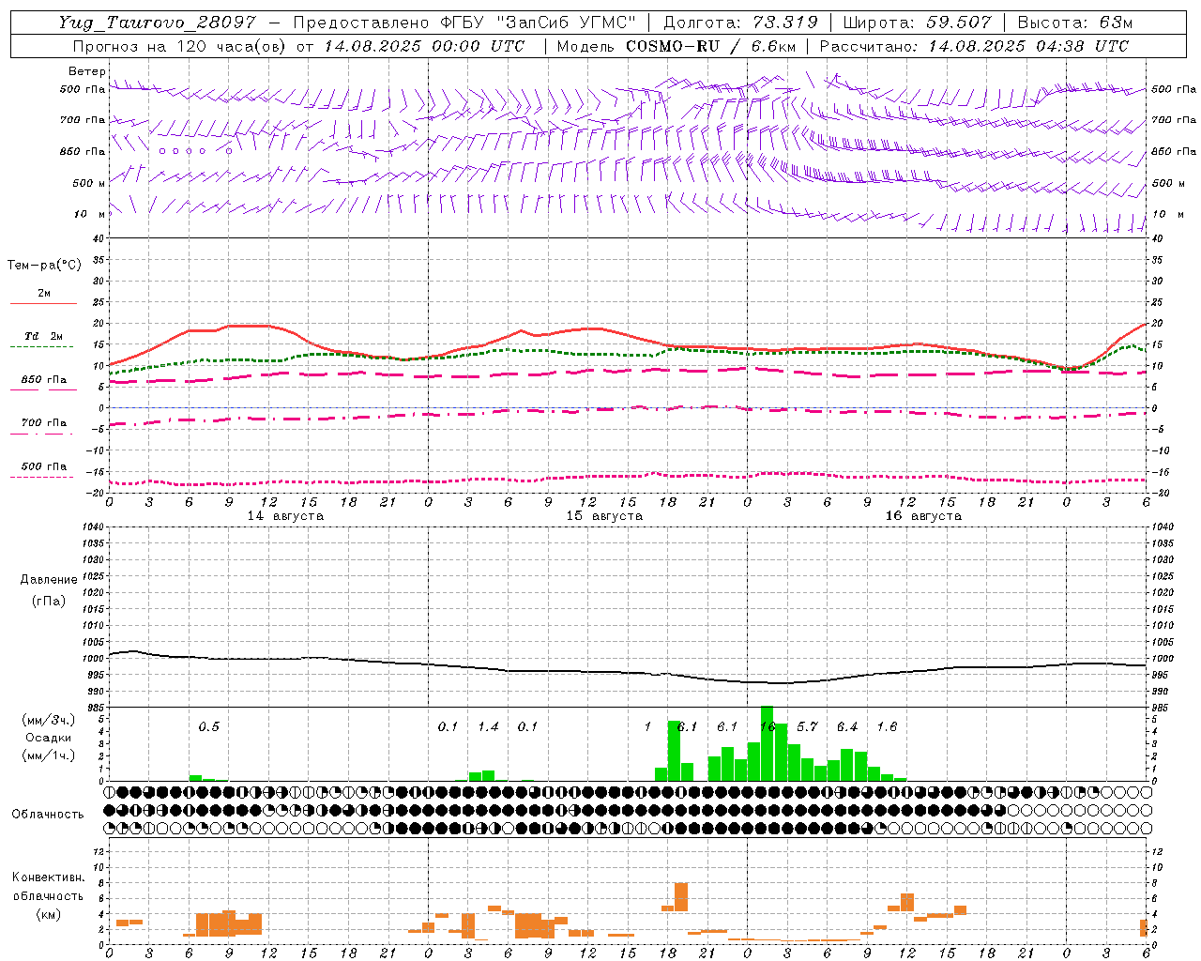Click the 6.4 precipitation amount
Screen dimensions: 1201x961
pos(847,727)
